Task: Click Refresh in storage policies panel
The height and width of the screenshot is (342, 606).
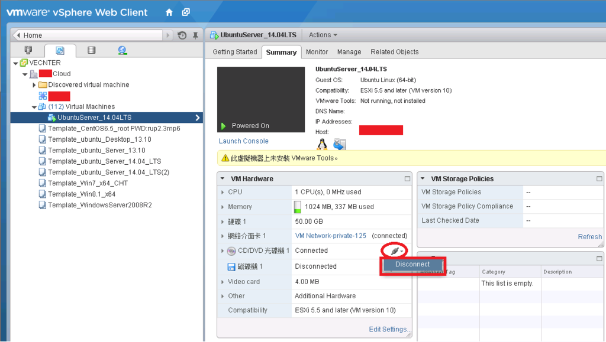Action: (590, 237)
